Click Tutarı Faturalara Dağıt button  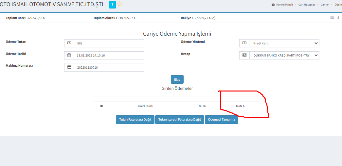[135, 120]
